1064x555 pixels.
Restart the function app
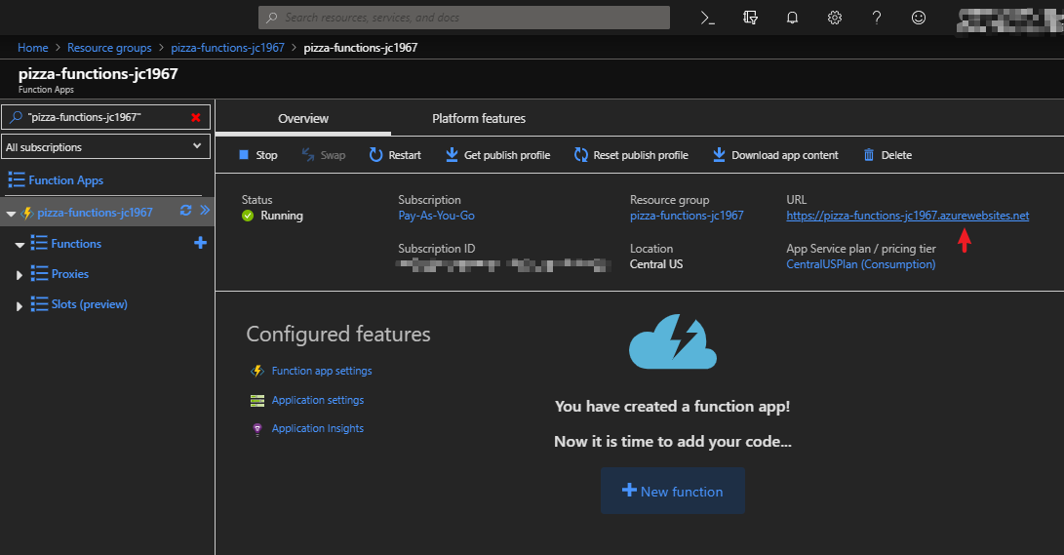coord(395,155)
